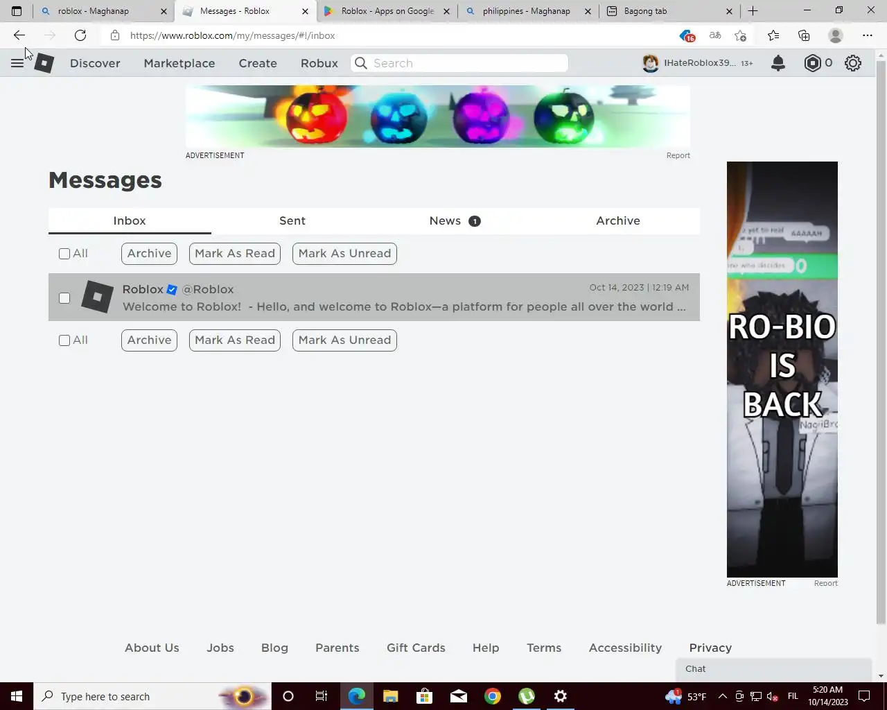Image resolution: width=887 pixels, height=710 pixels.
Task: Click the bottom Mark As Read button
Action: (235, 340)
